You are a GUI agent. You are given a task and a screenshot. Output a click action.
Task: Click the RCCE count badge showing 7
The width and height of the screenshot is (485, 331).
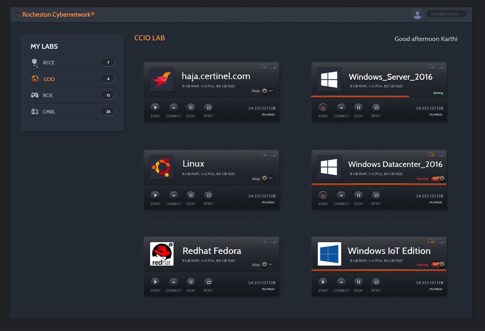click(x=108, y=63)
